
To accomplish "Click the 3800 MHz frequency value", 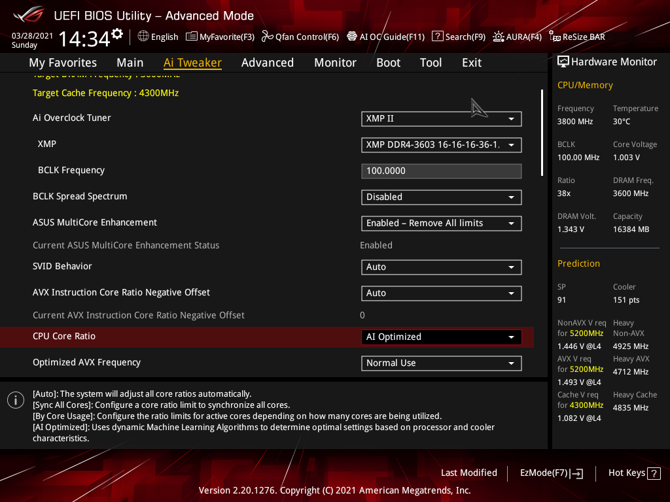I will coord(575,122).
